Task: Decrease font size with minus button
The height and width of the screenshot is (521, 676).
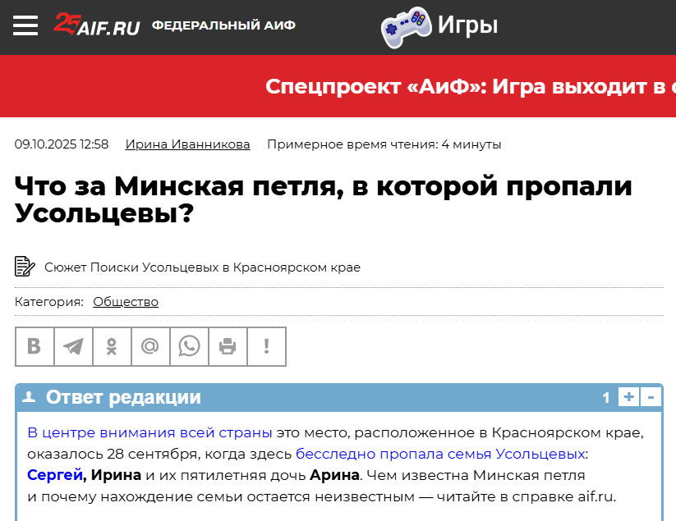Action: pyautogui.click(x=651, y=398)
